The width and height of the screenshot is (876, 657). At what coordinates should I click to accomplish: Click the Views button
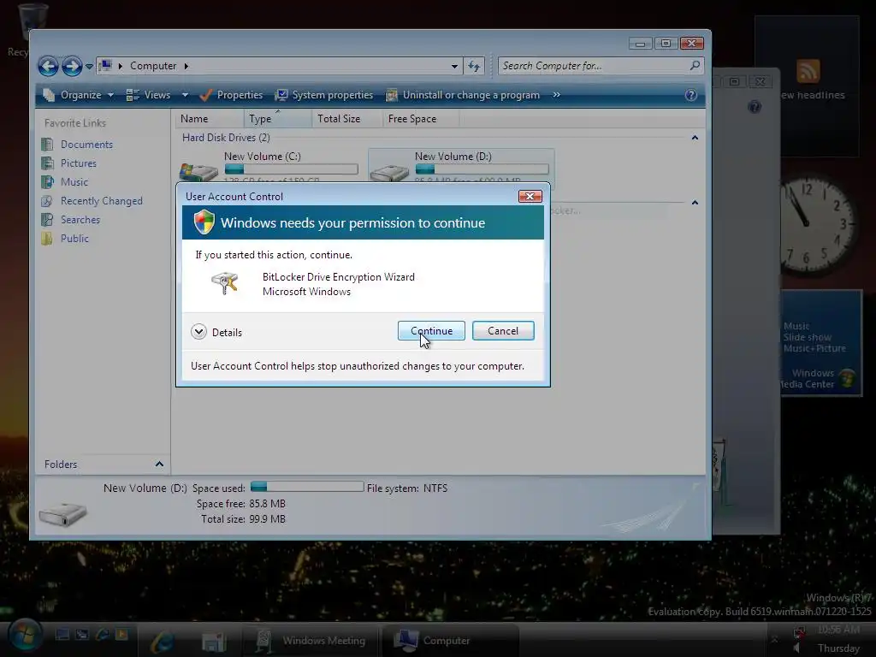pyautogui.click(x=148, y=95)
